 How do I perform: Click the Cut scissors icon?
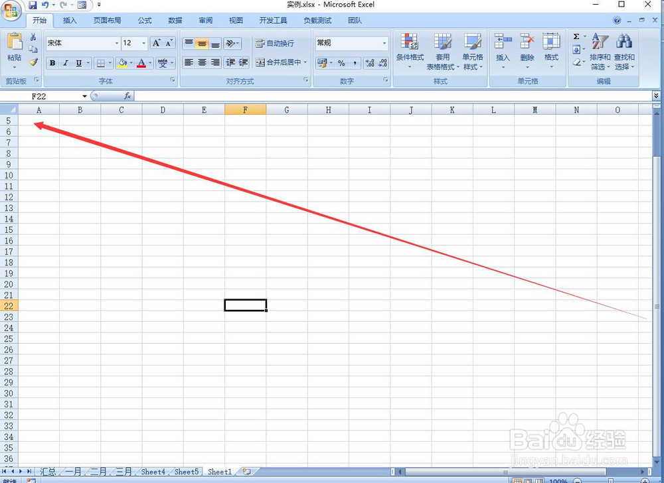pos(33,37)
